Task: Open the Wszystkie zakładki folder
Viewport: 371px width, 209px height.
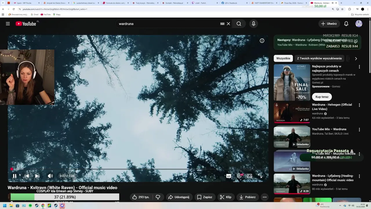Action: (360, 14)
